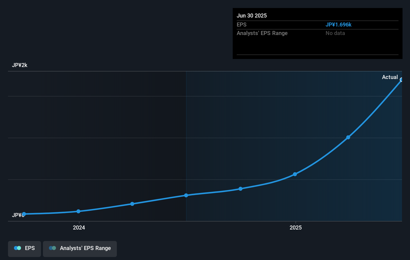410x260 pixels.
Task: Click the Actual label on the chart
Action: click(x=390, y=77)
